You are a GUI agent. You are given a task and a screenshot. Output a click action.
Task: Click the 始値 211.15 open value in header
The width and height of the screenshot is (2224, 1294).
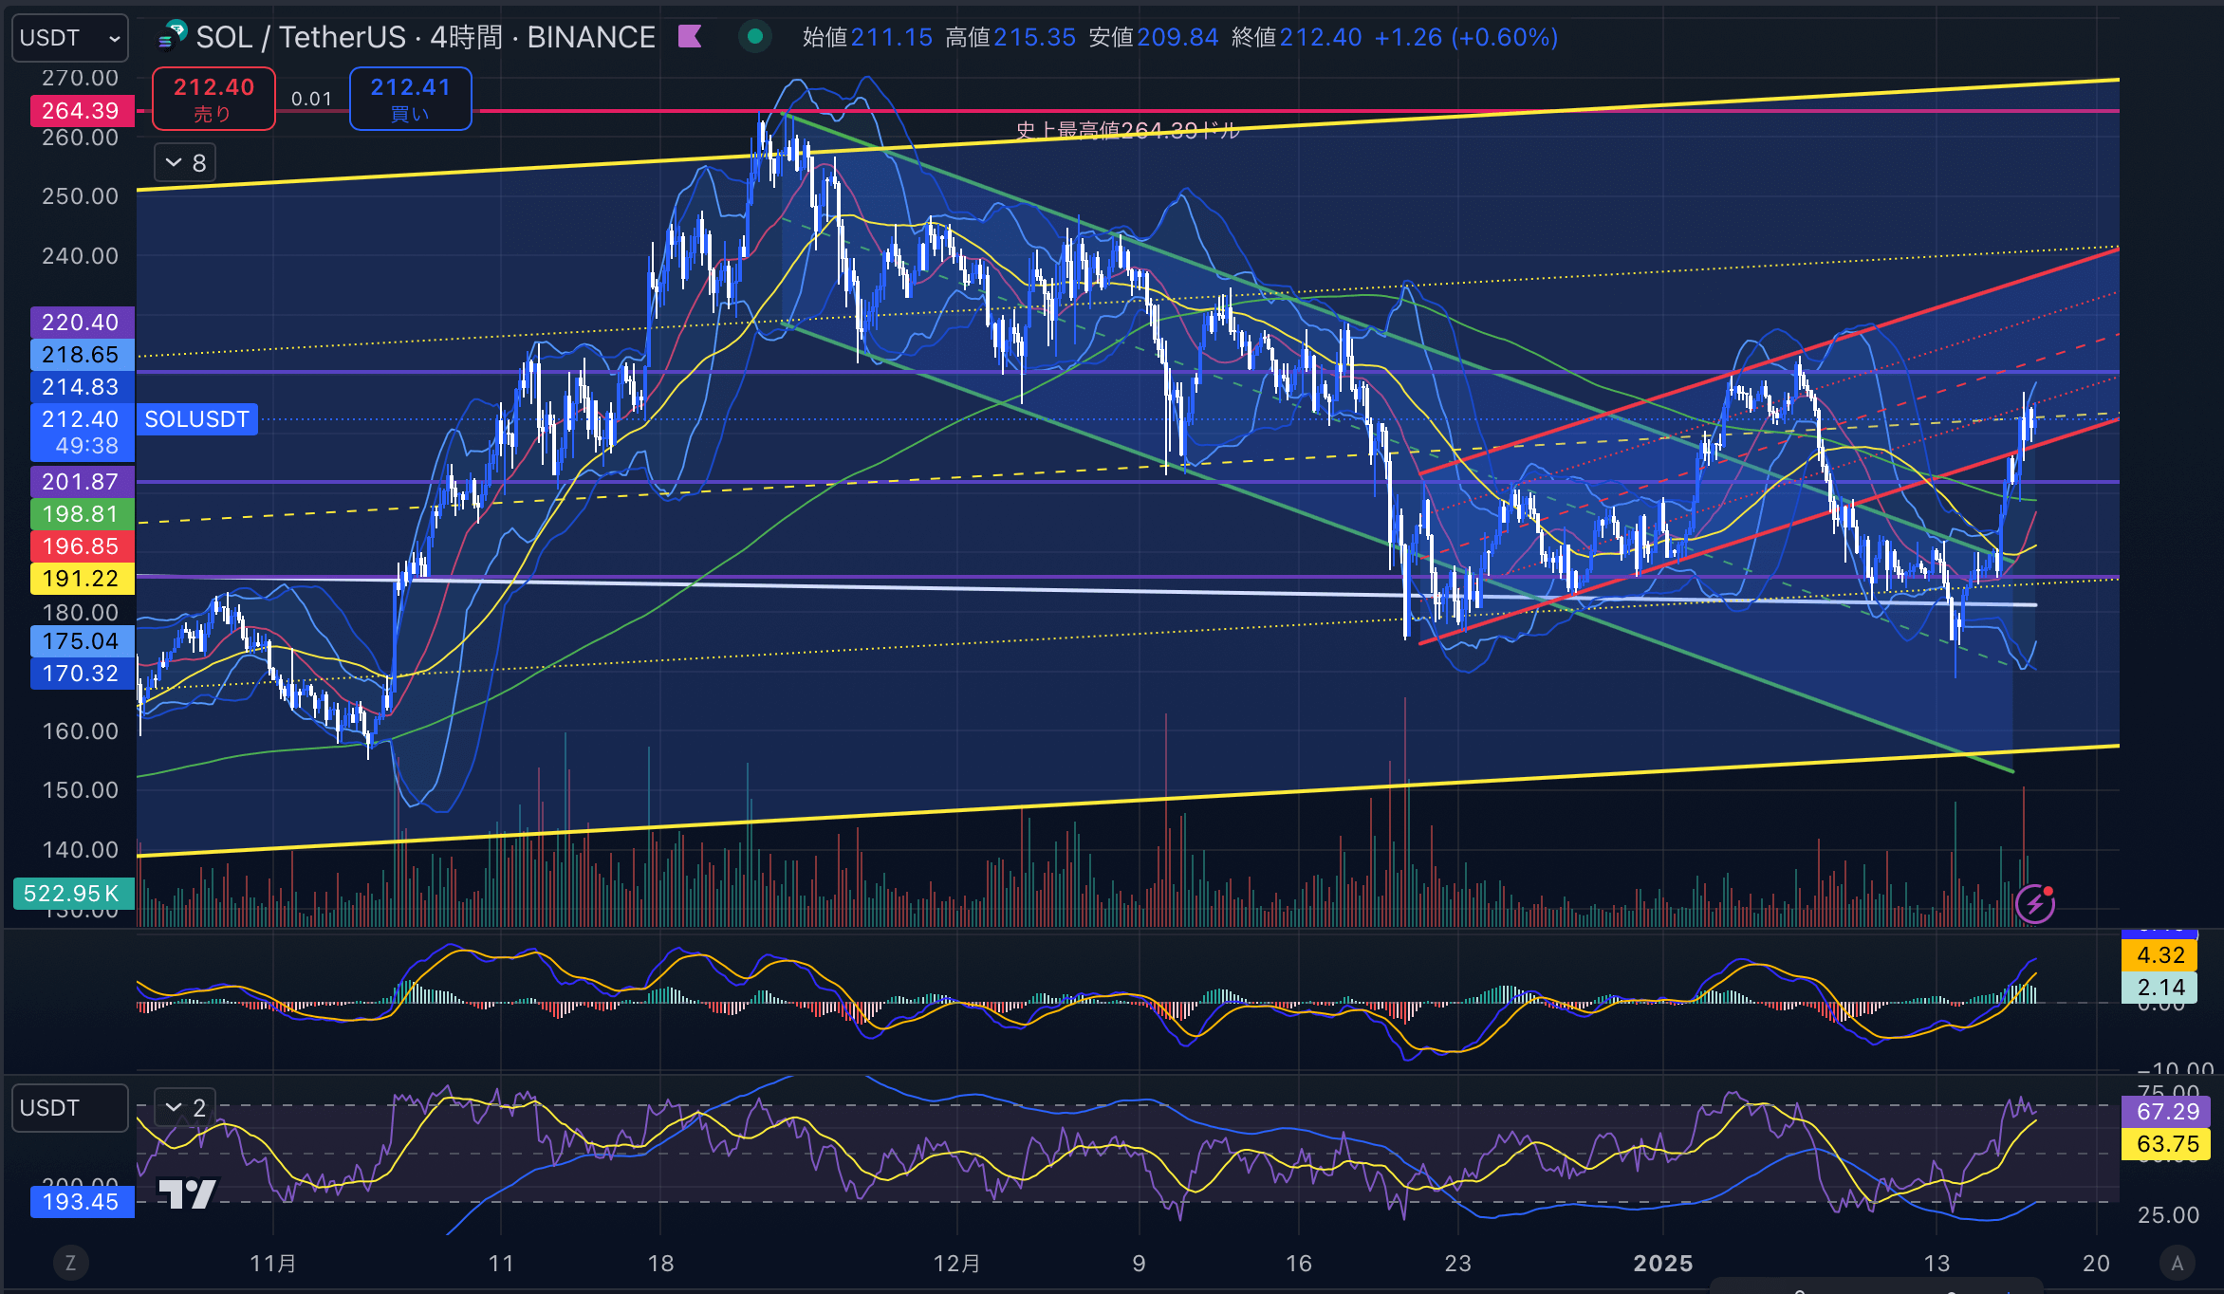click(x=867, y=37)
